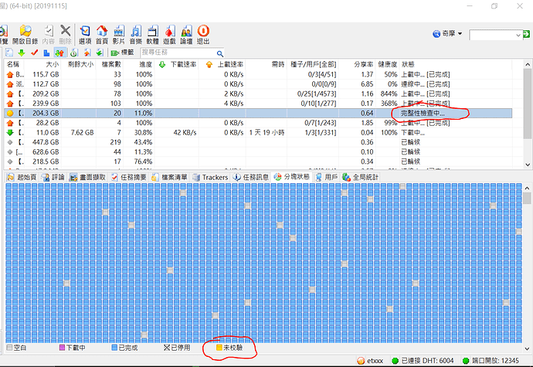Viewport: 533px width, 367px height.
Task: Select the task sized 209.2 GB
Action: (258, 94)
